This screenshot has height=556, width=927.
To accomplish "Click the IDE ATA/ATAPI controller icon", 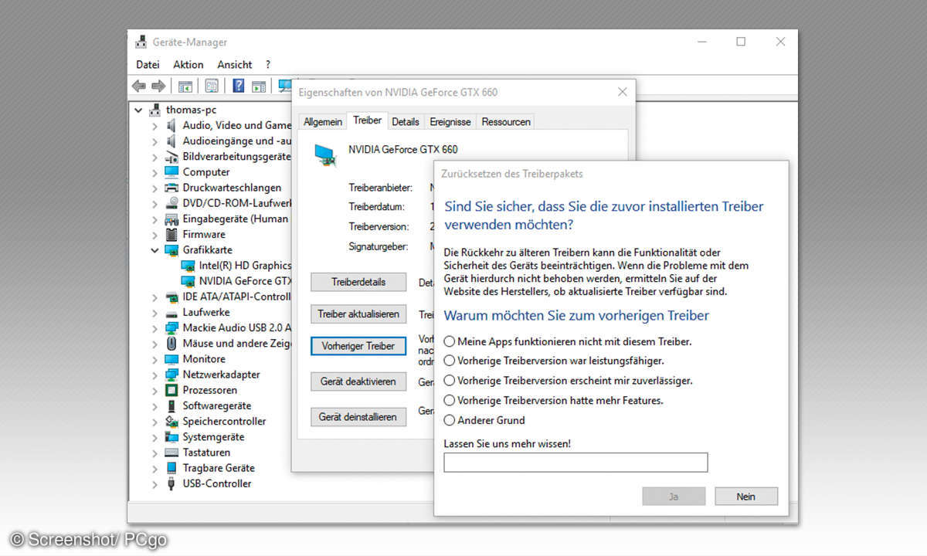I will [171, 297].
